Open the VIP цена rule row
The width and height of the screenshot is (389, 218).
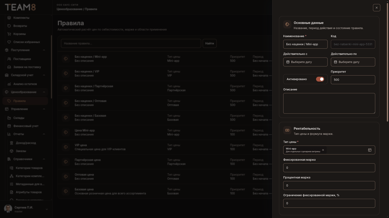tap(165, 147)
